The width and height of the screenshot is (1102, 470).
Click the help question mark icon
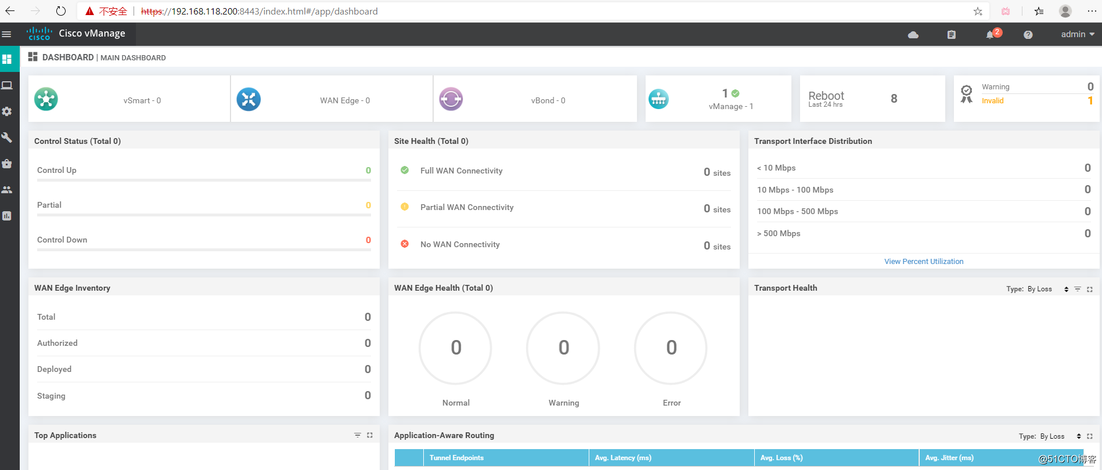coord(1028,35)
